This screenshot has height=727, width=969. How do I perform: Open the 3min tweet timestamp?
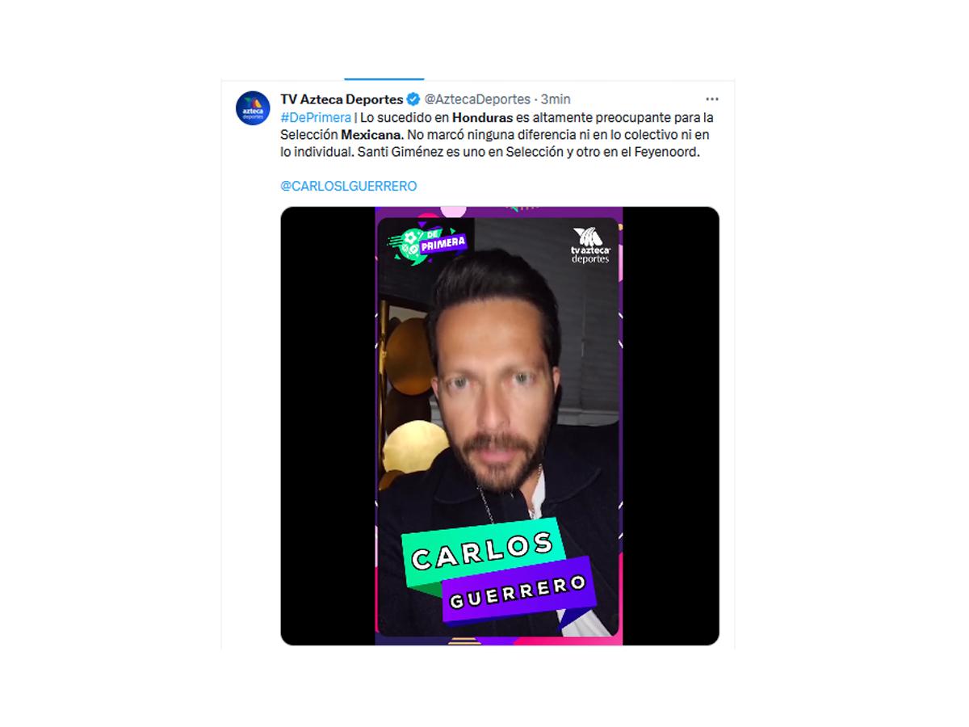coord(556,99)
